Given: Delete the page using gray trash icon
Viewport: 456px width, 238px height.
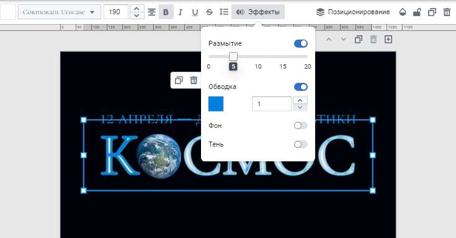Looking at the screenshot, I should pos(373,40).
